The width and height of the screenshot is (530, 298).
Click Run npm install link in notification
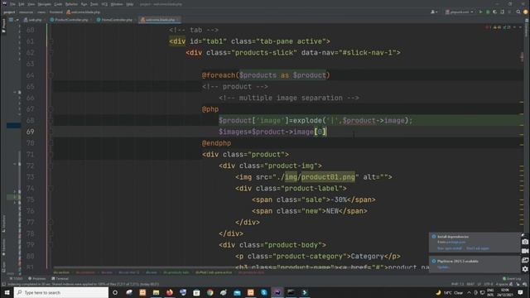pos(450,248)
